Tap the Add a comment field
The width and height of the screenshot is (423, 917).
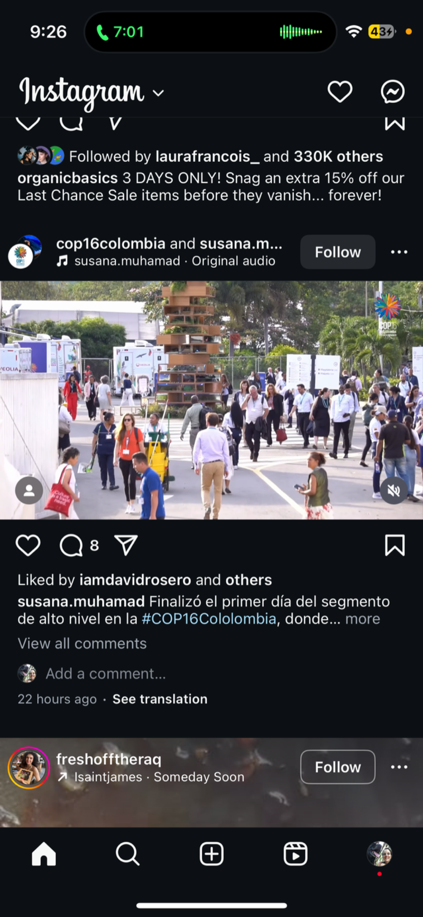coord(106,674)
